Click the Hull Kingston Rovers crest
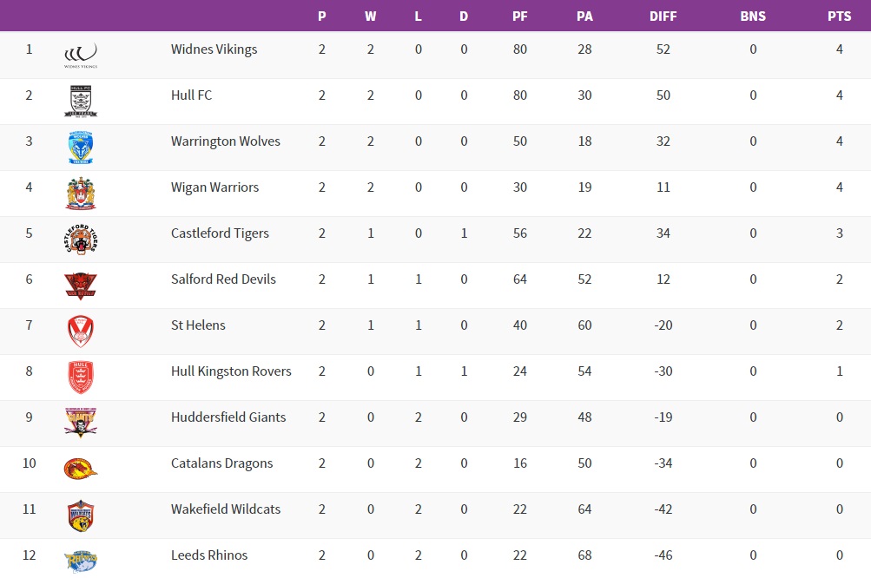Image resolution: width=871 pixels, height=578 pixels. click(81, 378)
